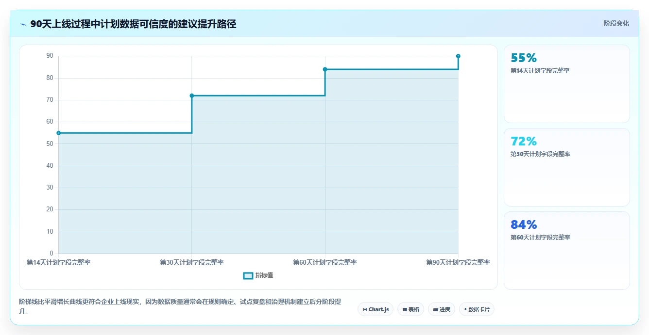The height and width of the screenshot is (335, 649).
Task: Click the footnote text starting 阶梯线比平滑增长曲线
Action: 180,306
